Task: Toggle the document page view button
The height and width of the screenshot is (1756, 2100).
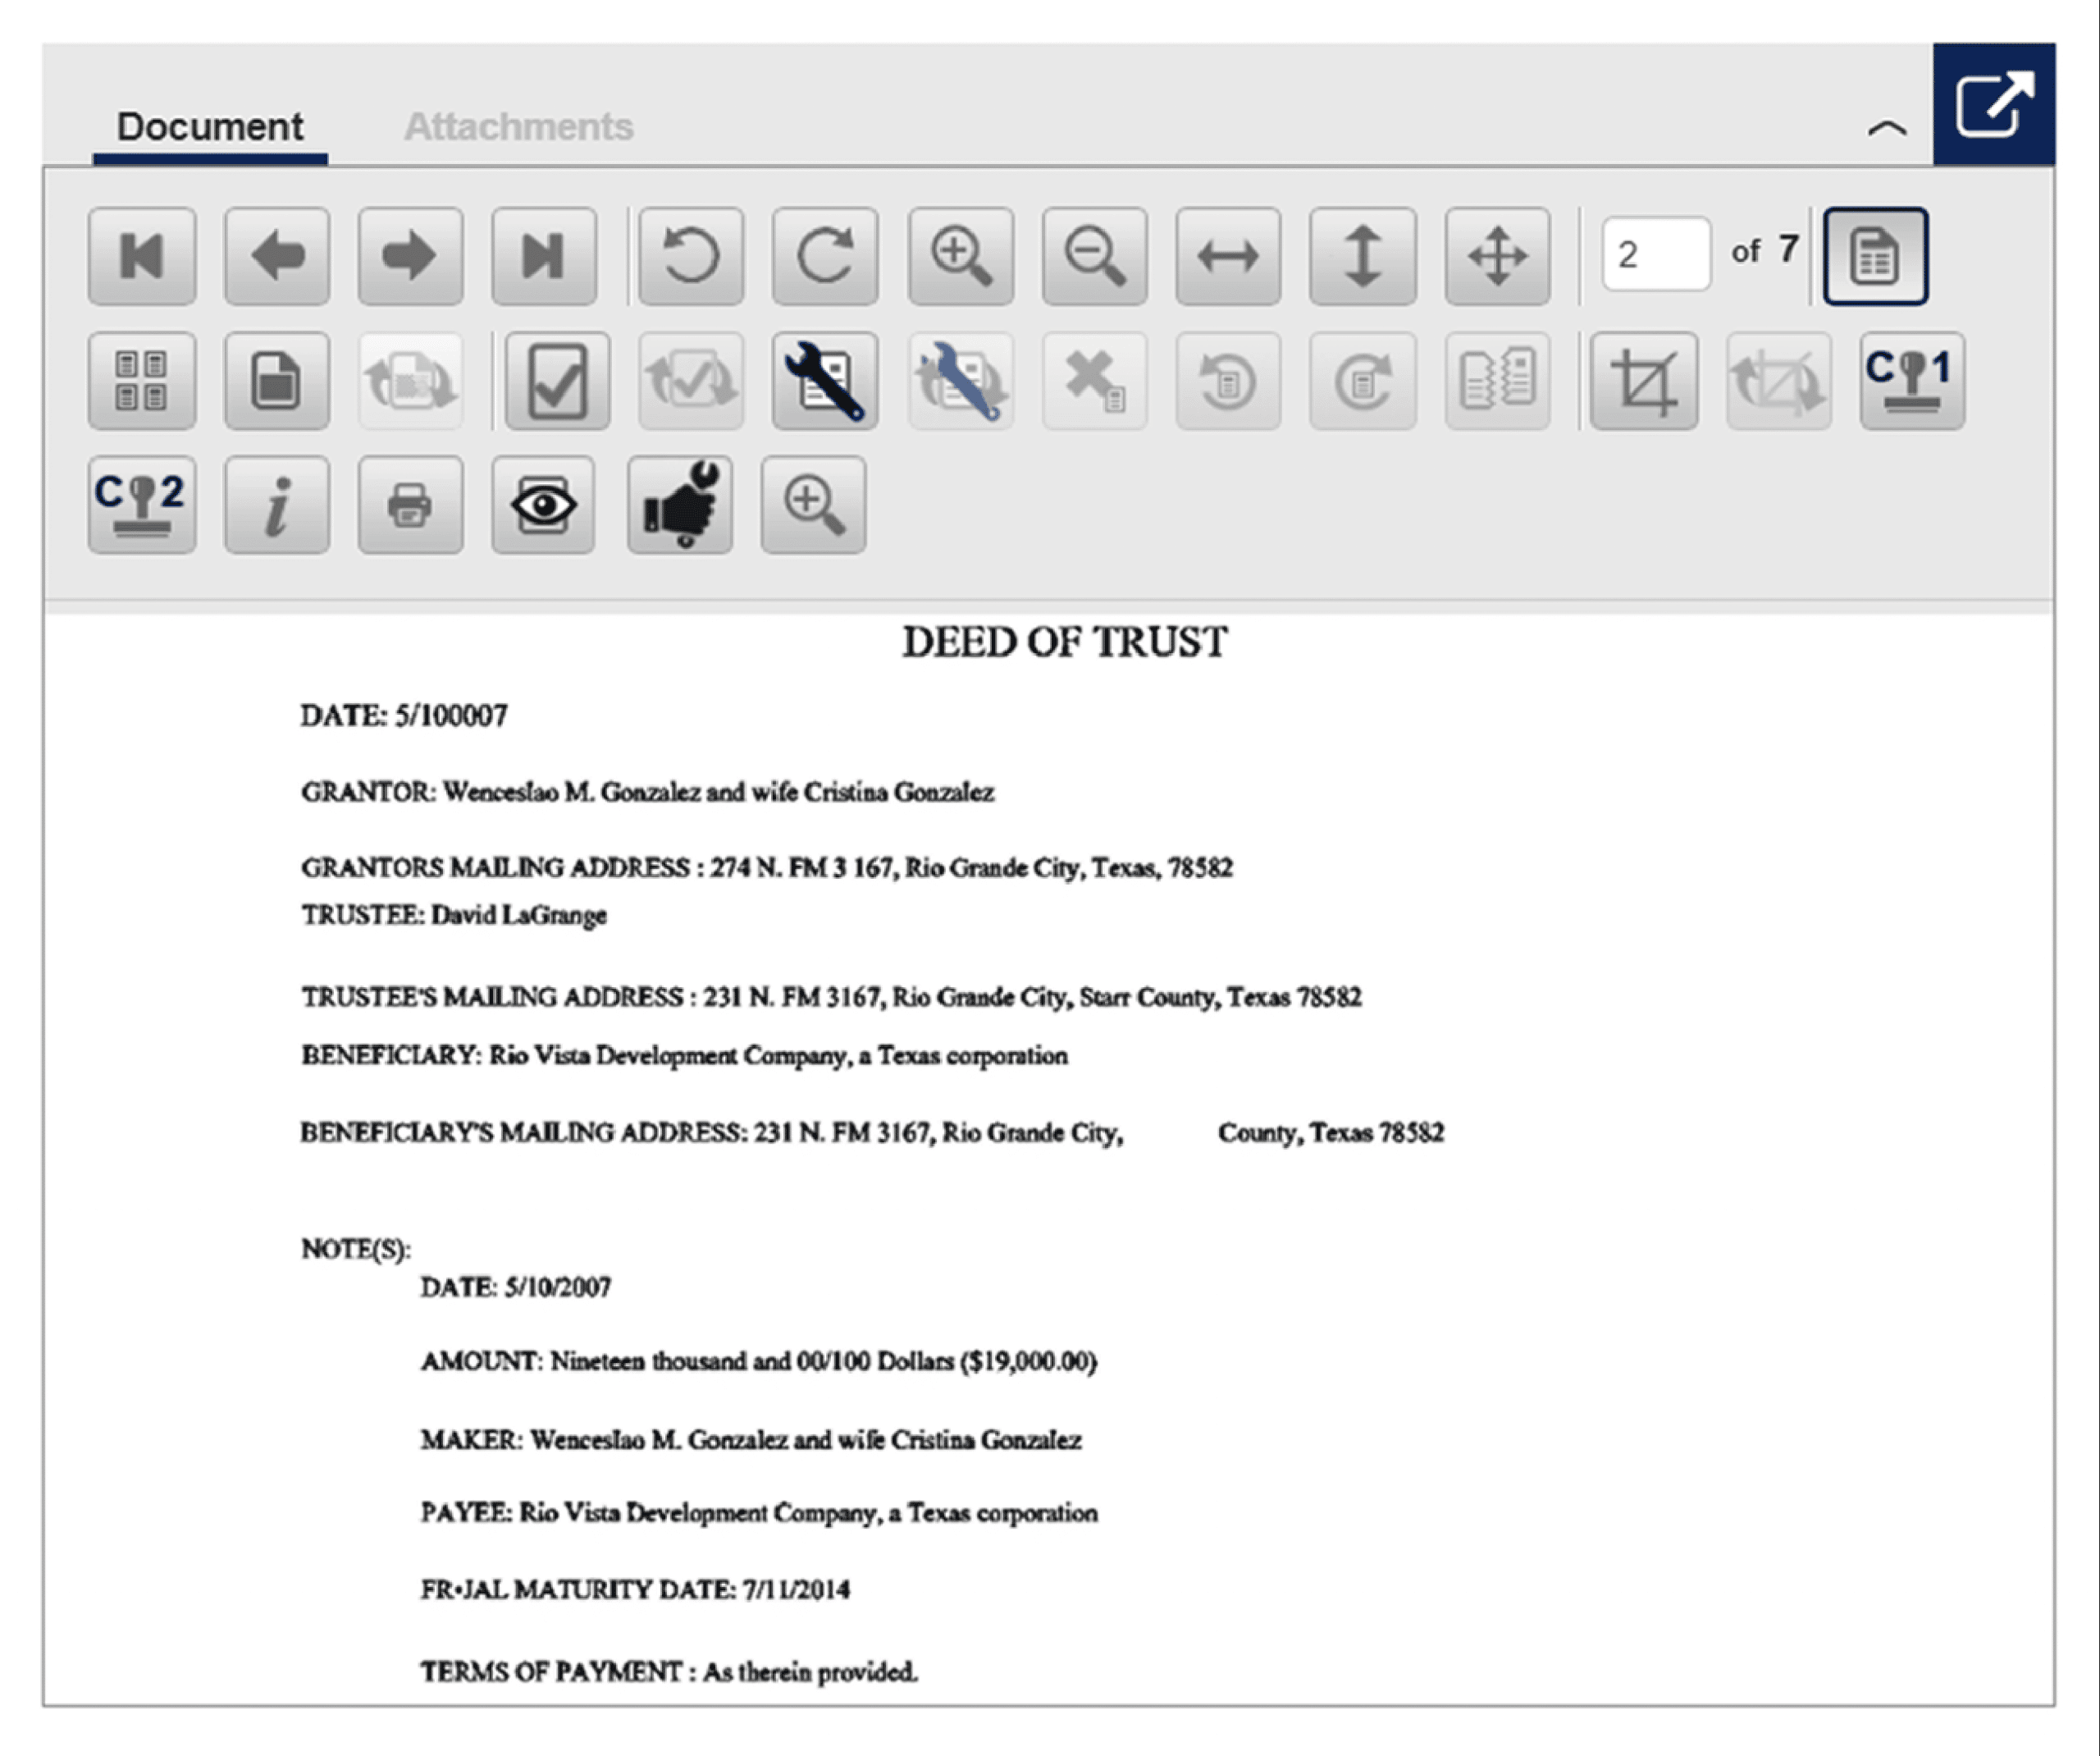Action: coord(1875,256)
